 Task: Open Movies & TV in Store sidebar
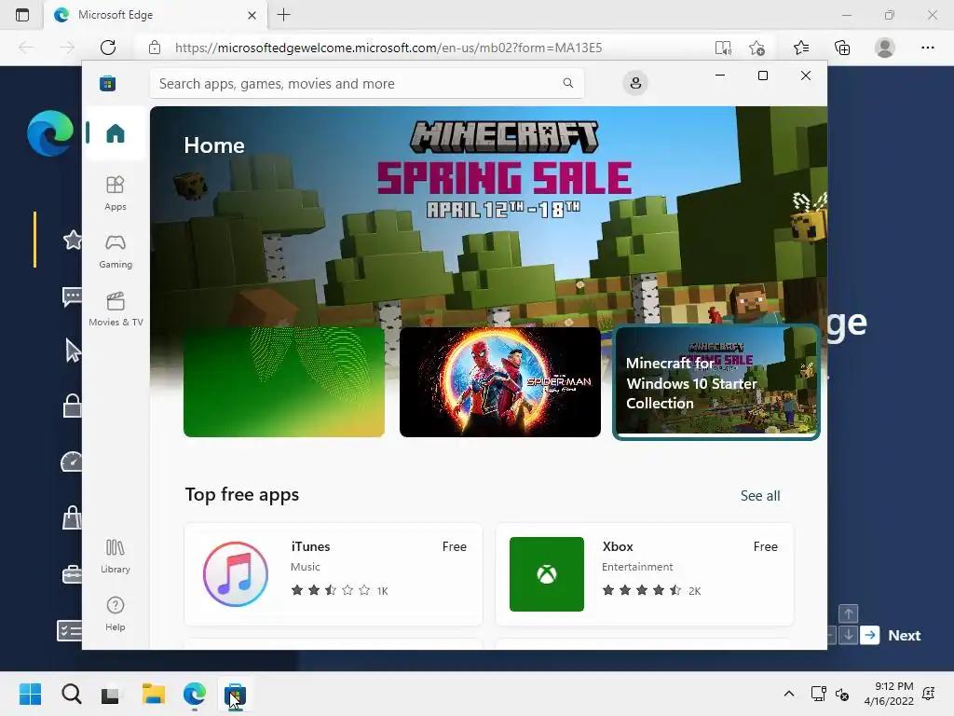(x=115, y=309)
